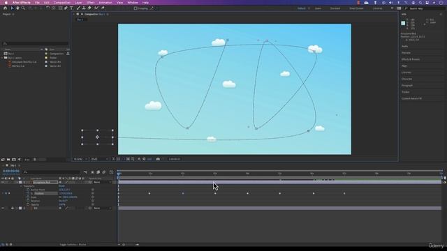Click the Aeroplane Red layer label color
Viewport: 447px width, 251px height.
pos(20,182)
